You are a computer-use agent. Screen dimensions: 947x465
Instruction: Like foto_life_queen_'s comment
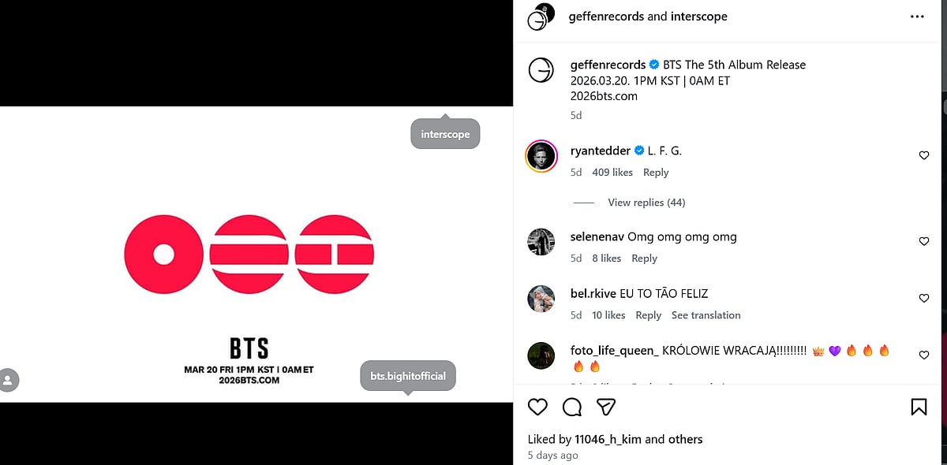(x=924, y=355)
